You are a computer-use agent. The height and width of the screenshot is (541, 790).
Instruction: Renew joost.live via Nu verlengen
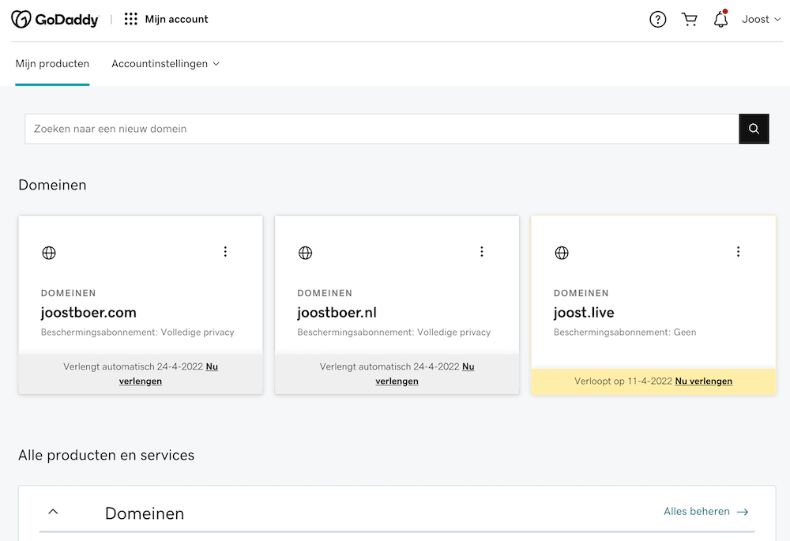pos(704,381)
